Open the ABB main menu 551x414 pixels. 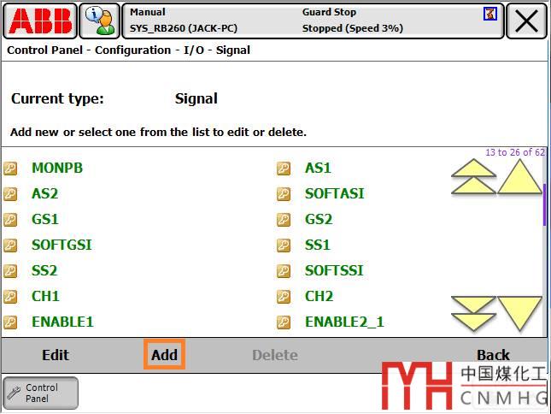pyautogui.click(x=40, y=21)
